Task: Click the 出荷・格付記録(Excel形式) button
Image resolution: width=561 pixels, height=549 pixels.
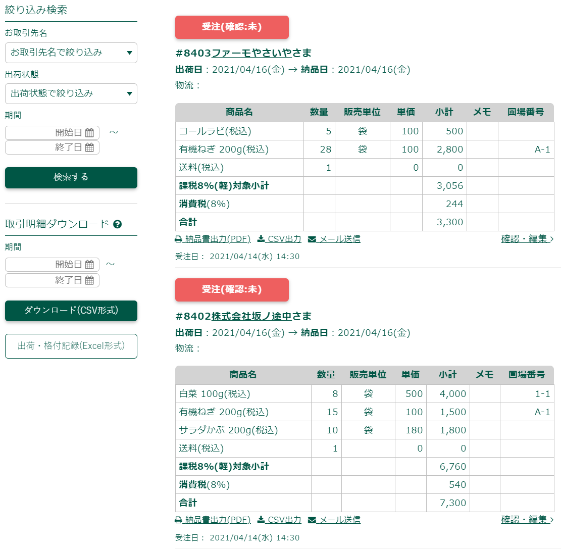Action: [x=71, y=346]
